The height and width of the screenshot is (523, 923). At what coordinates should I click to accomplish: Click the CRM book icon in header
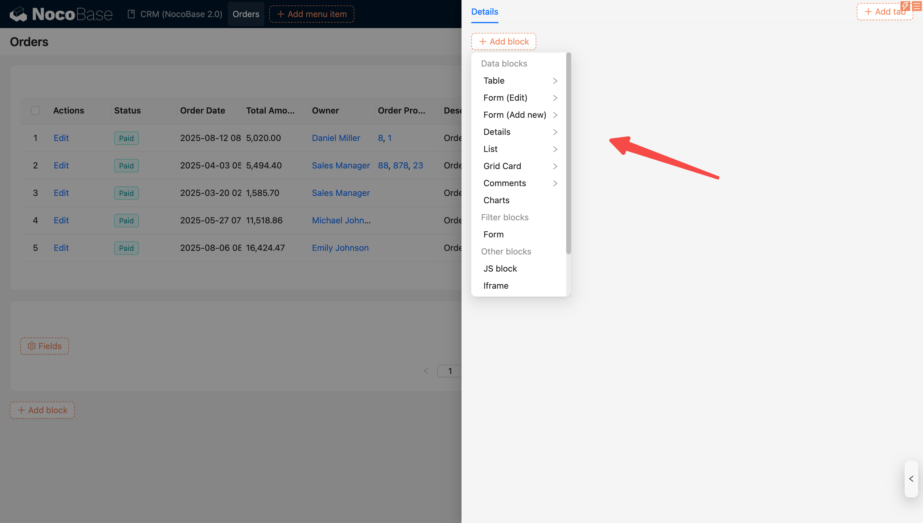point(131,14)
